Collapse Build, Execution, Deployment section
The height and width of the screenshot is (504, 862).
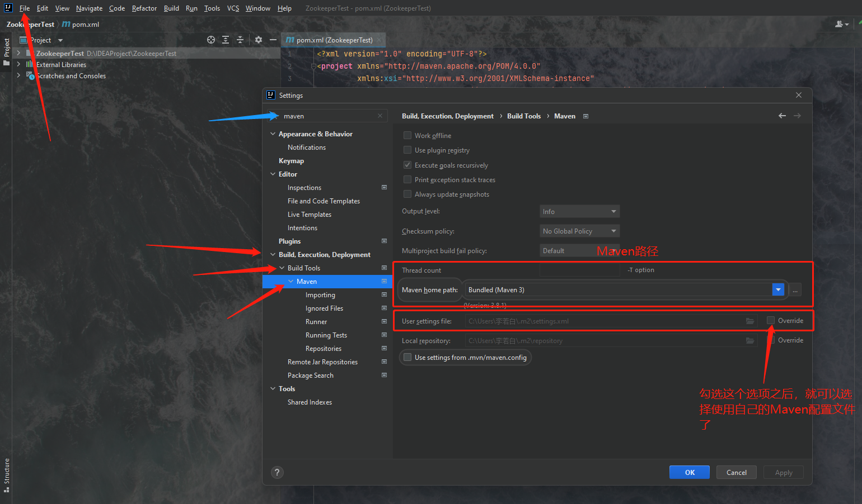point(273,255)
